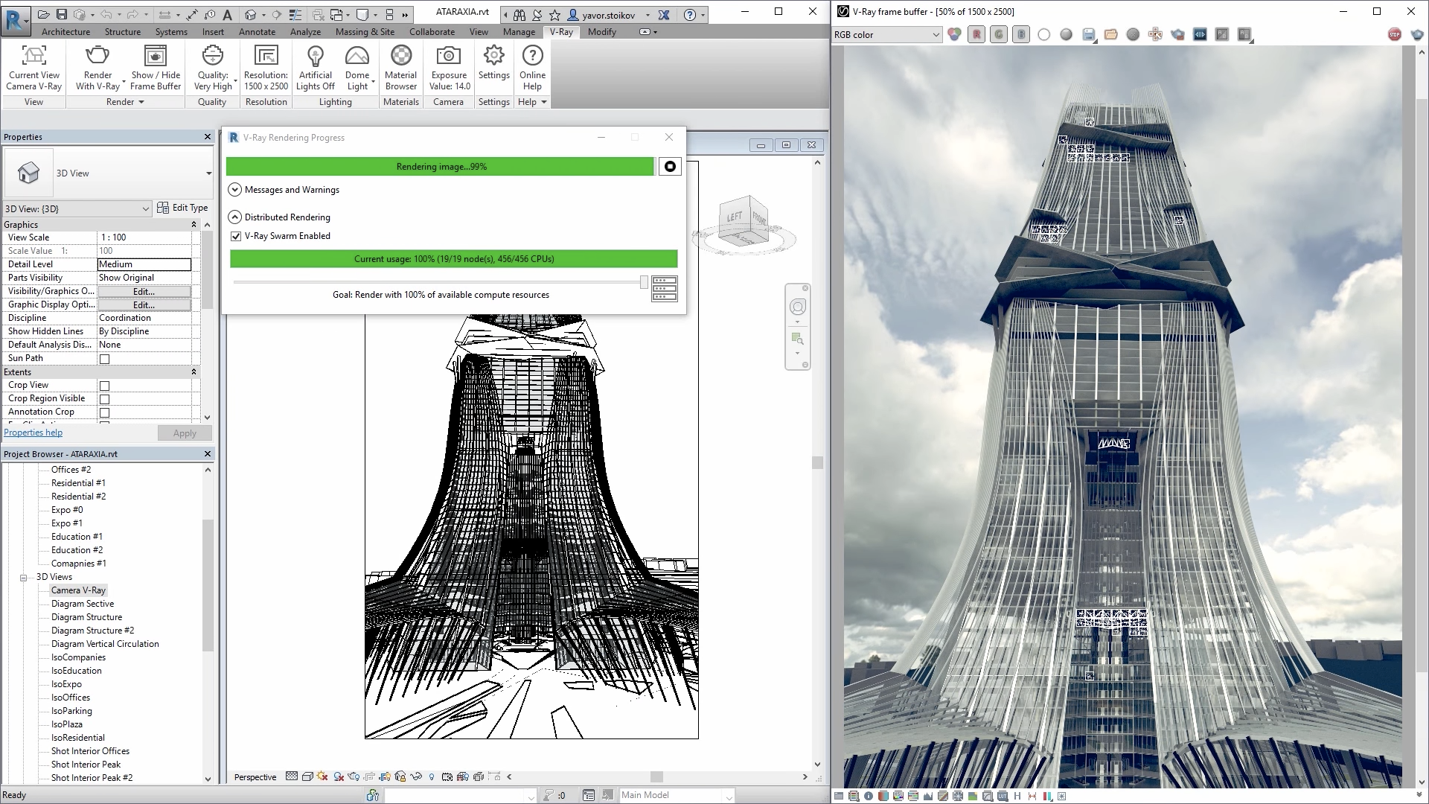This screenshot has height=804, width=1429.
Task: Click the Artificial Lights bulb icon
Action: 316,57
